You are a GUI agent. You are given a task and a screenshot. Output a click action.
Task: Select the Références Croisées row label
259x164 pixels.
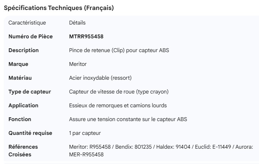[23, 151]
